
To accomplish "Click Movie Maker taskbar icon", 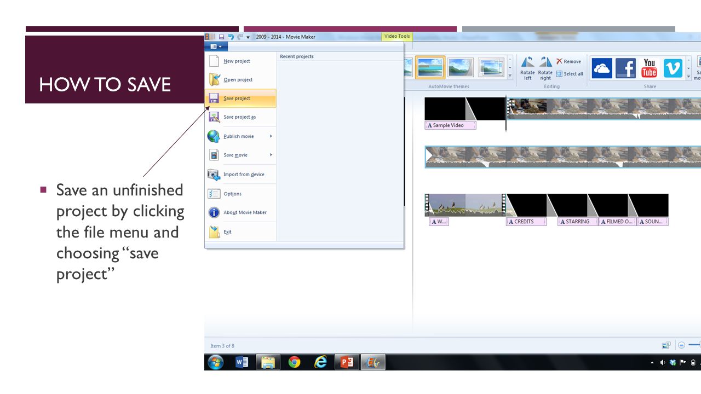I will (x=373, y=362).
